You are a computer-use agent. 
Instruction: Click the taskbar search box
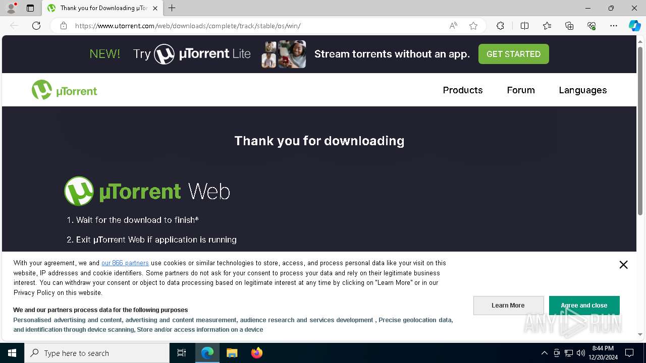pyautogui.click(x=97, y=353)
